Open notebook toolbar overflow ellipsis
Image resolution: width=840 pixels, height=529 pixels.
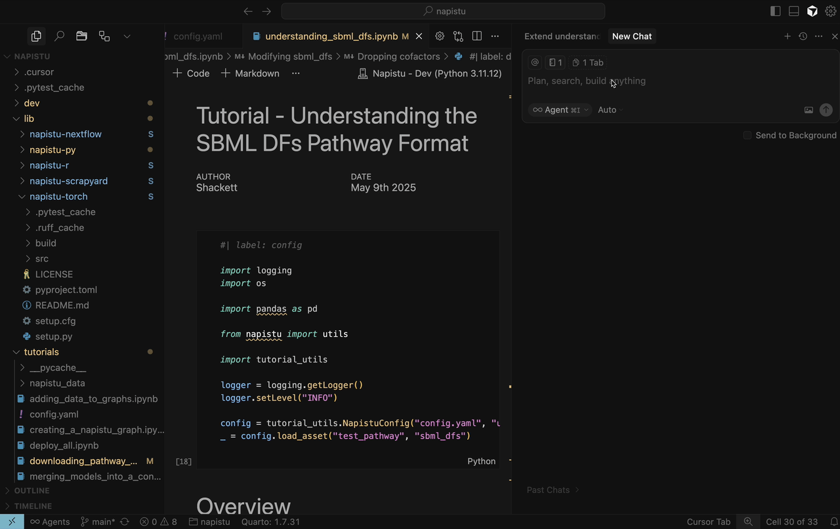[296, 73]
